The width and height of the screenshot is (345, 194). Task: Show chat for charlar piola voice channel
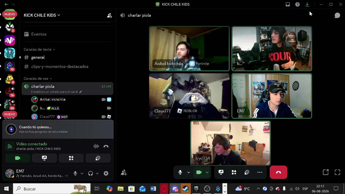(337, 15)
